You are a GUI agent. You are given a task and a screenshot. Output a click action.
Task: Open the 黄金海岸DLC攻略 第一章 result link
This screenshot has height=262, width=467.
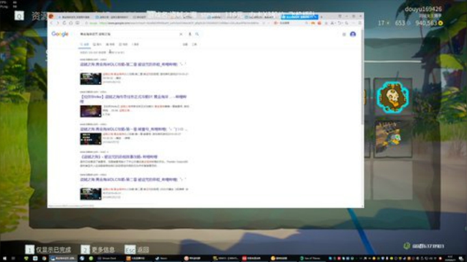pyautogui.click(x=134, y=129)
